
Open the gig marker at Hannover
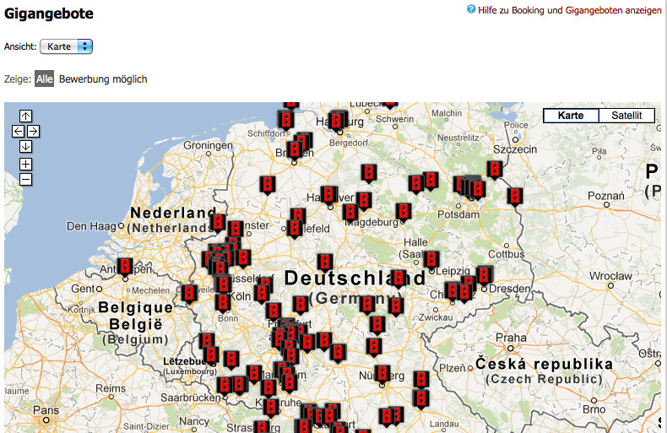[328, 196]
